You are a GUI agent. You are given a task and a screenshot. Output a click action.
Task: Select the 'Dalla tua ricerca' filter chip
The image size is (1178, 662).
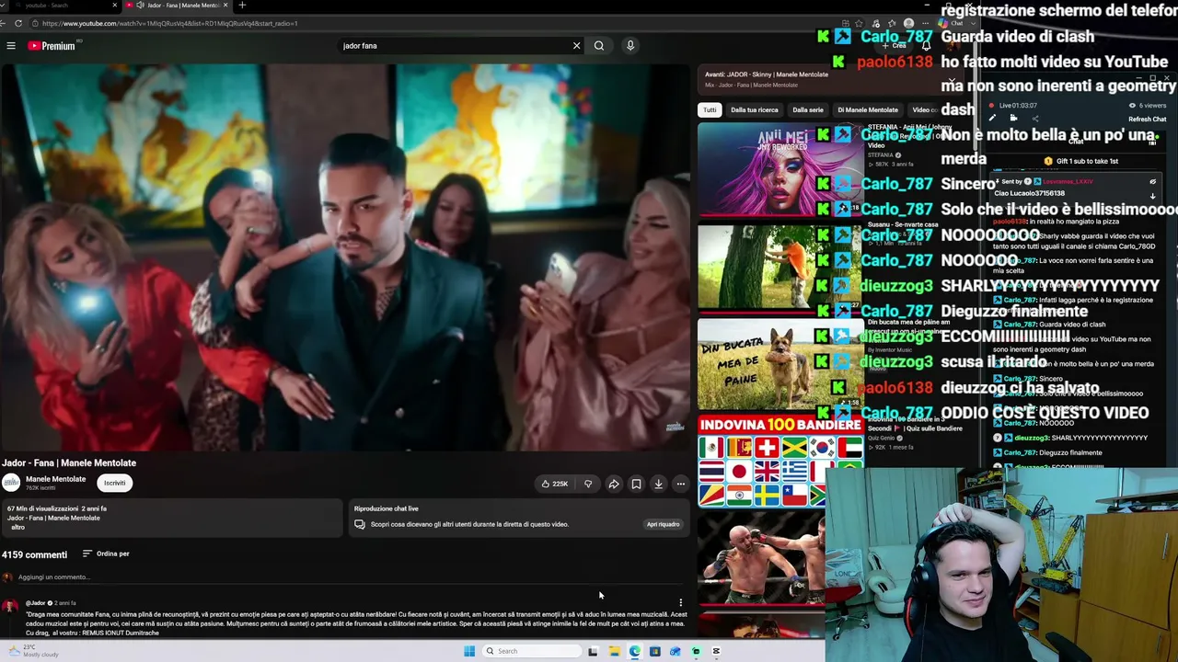coord(755,110)
